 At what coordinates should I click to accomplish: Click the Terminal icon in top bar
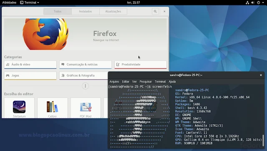coord(22,3)
